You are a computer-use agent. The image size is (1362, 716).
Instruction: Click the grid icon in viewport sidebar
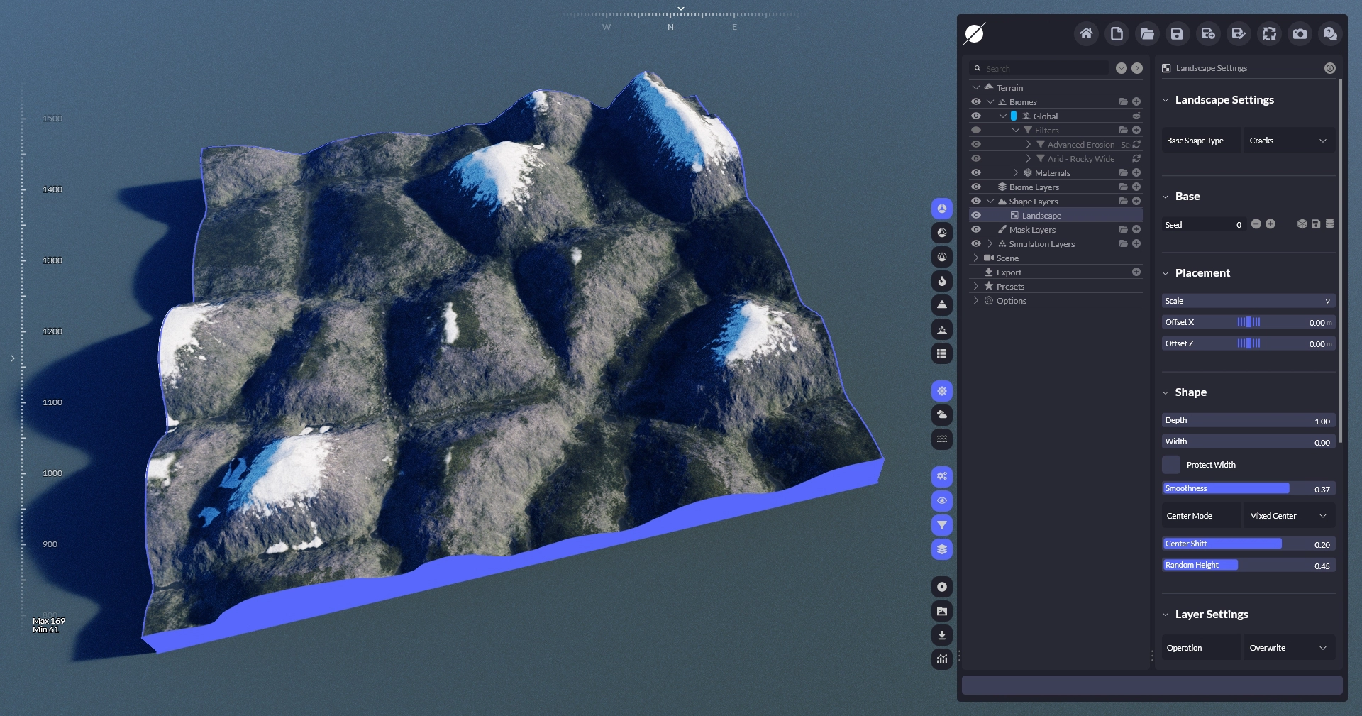coord(941,353)
